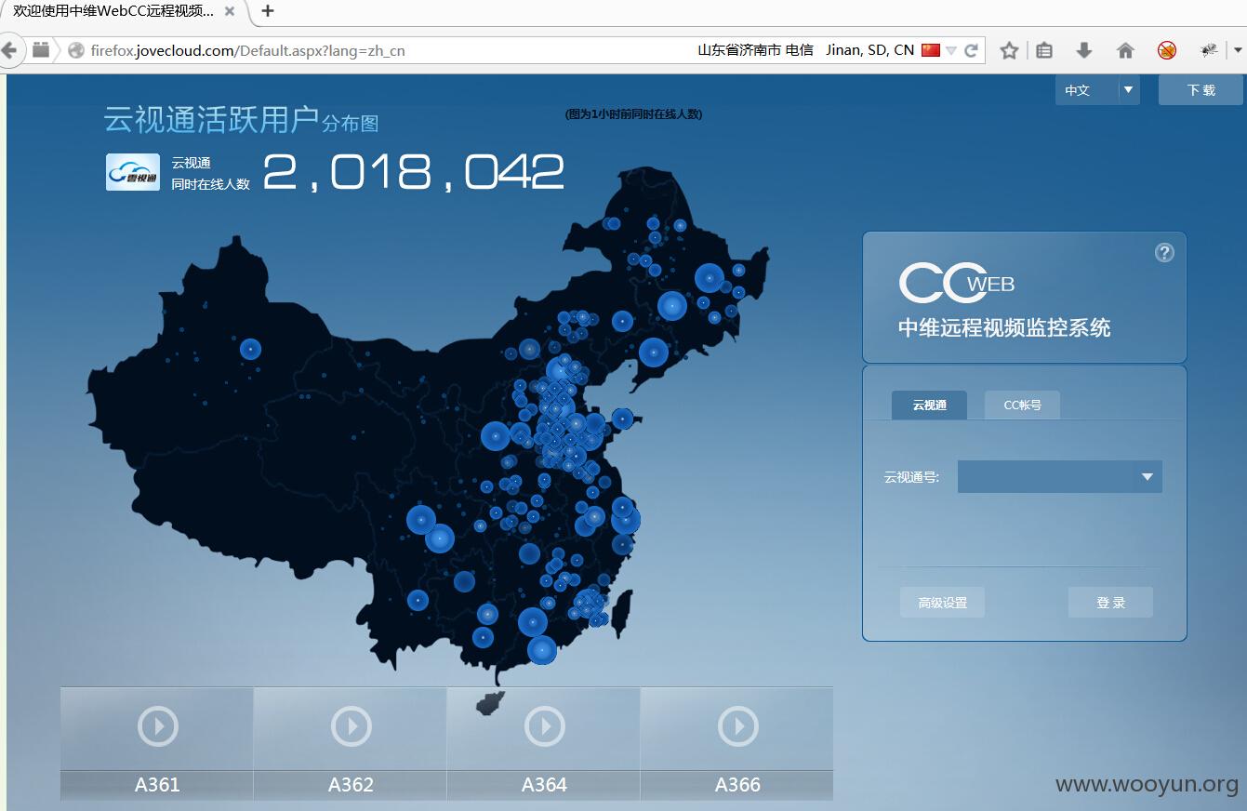
Task: Bookmark this page with the star icon
Action: [x=1009, y=50]
